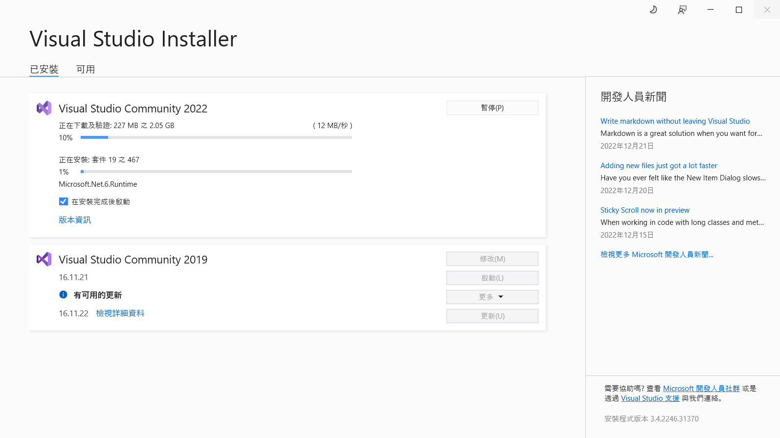Screen dimensions: 780x438
Task: Click Visual Studio Community 2022 logo icon
Action: [44, 108]
